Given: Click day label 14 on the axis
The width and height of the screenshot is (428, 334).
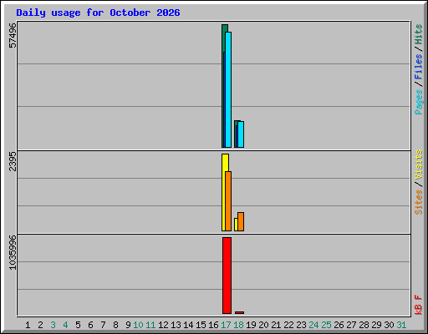Looking at the screenshot, I should 188,325.
